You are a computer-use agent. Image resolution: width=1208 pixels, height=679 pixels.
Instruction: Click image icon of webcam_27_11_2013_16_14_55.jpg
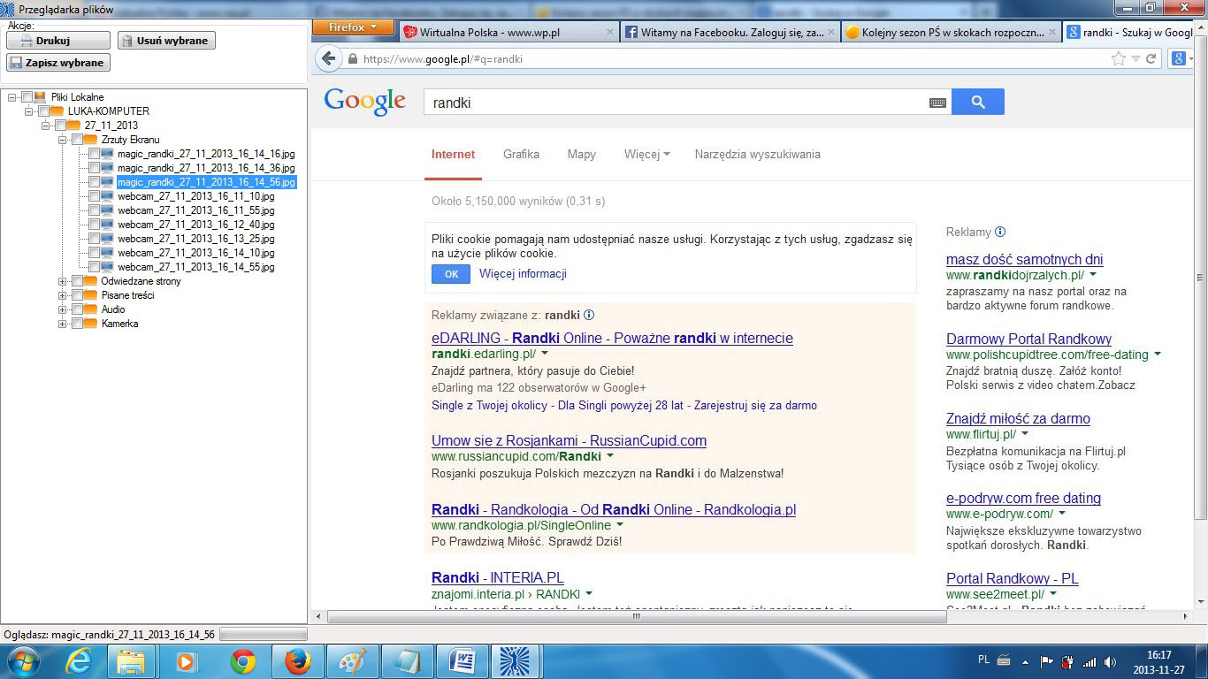click(107, 267)
